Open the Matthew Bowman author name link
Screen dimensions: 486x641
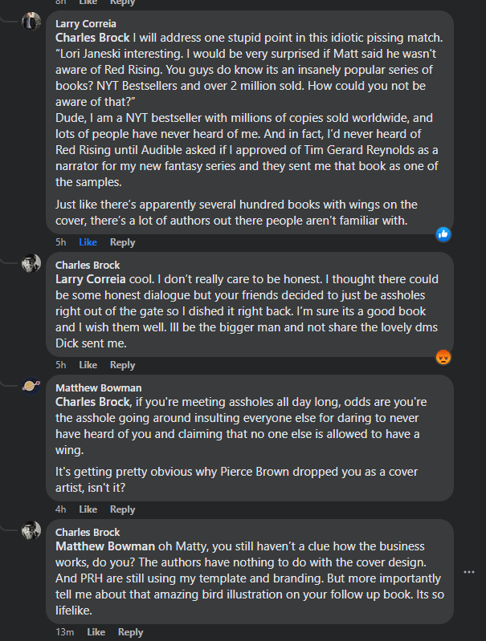(92, 387)
